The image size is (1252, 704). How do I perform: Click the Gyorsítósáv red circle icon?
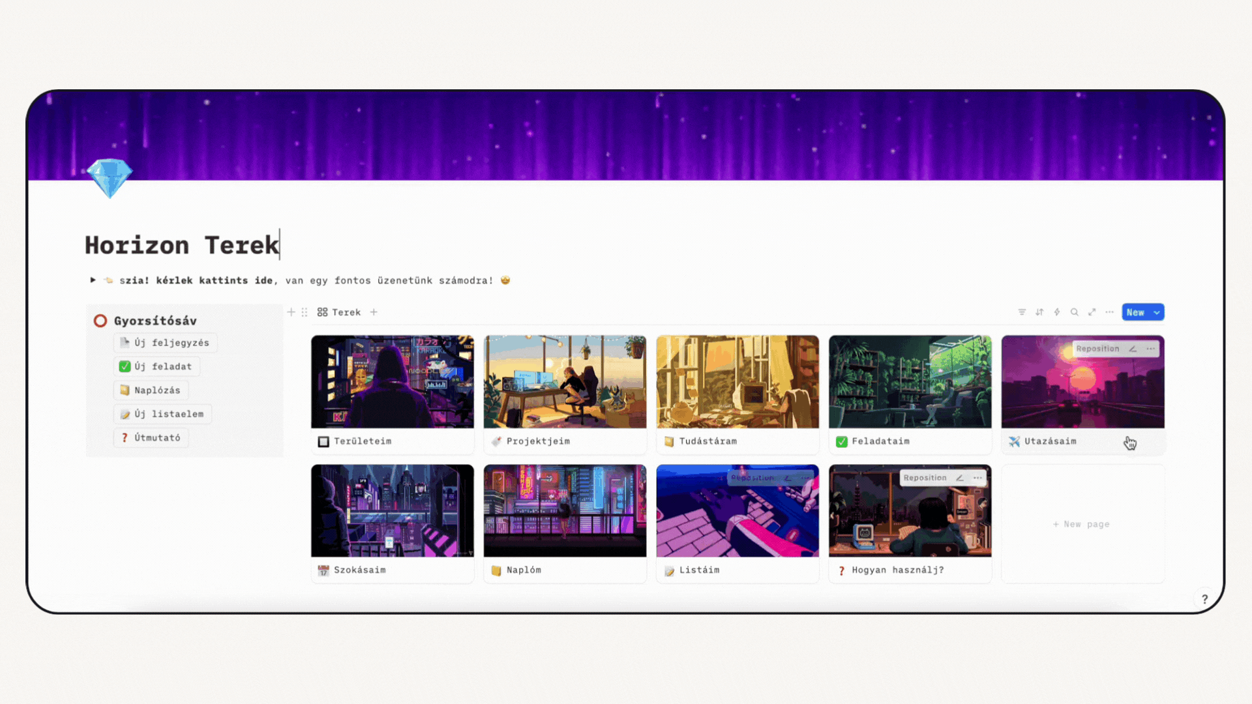click(x=100, y=321)
